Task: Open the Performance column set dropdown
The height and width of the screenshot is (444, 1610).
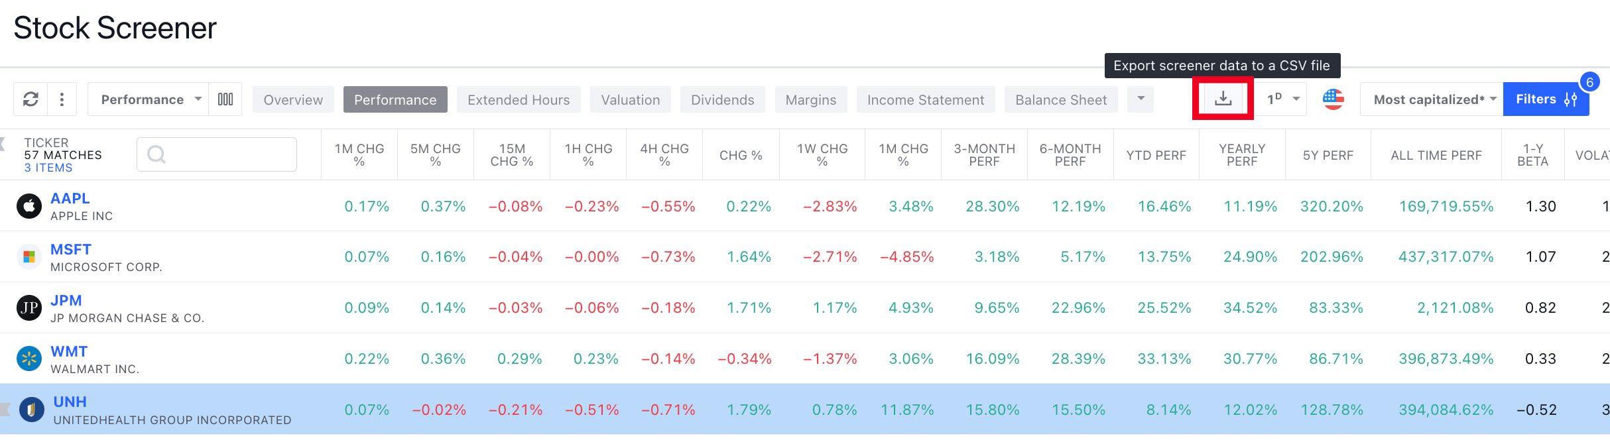Action: coord(149,99)
